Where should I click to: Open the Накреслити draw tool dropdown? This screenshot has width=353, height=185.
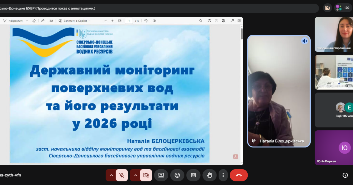[x=27, y=21]
